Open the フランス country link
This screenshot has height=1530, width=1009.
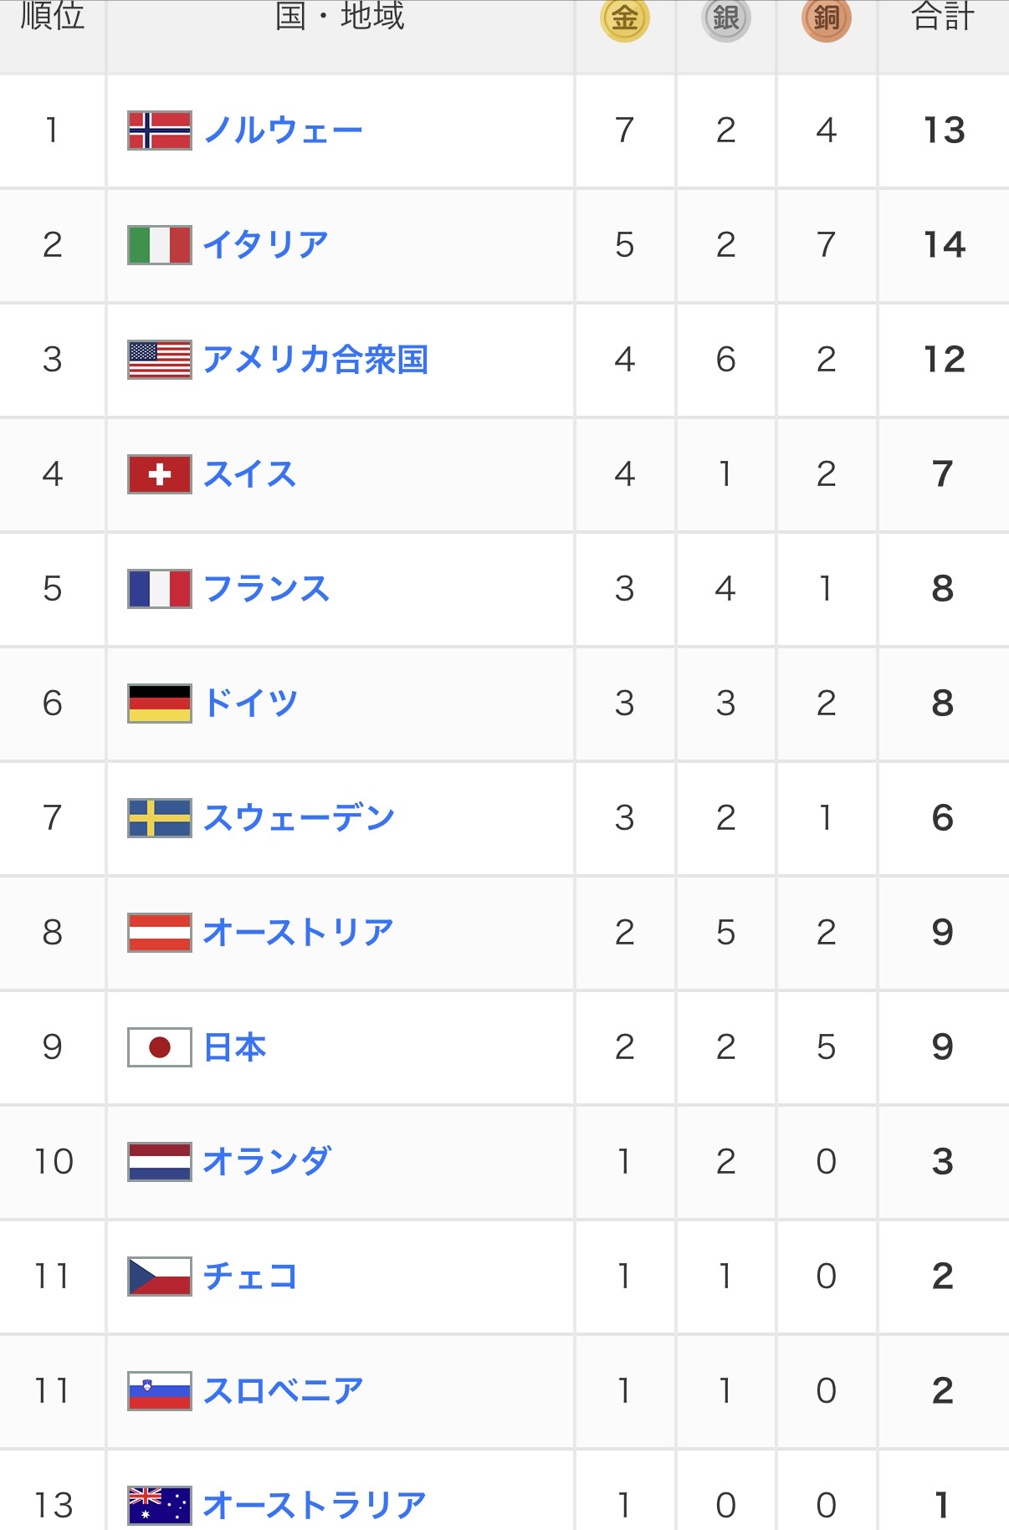pyautogui.click(x=266, y=589)
